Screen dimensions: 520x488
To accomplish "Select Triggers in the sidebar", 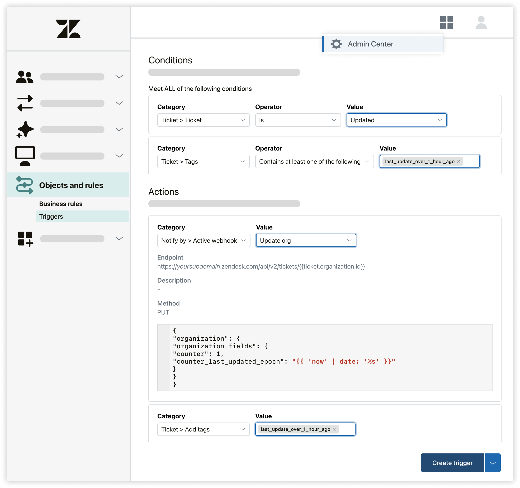I will [51, 217].
